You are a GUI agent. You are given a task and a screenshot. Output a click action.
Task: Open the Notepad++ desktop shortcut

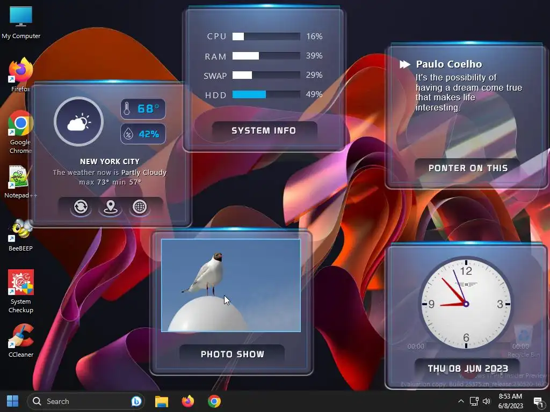pyautogui.click(x=20, y=181)
